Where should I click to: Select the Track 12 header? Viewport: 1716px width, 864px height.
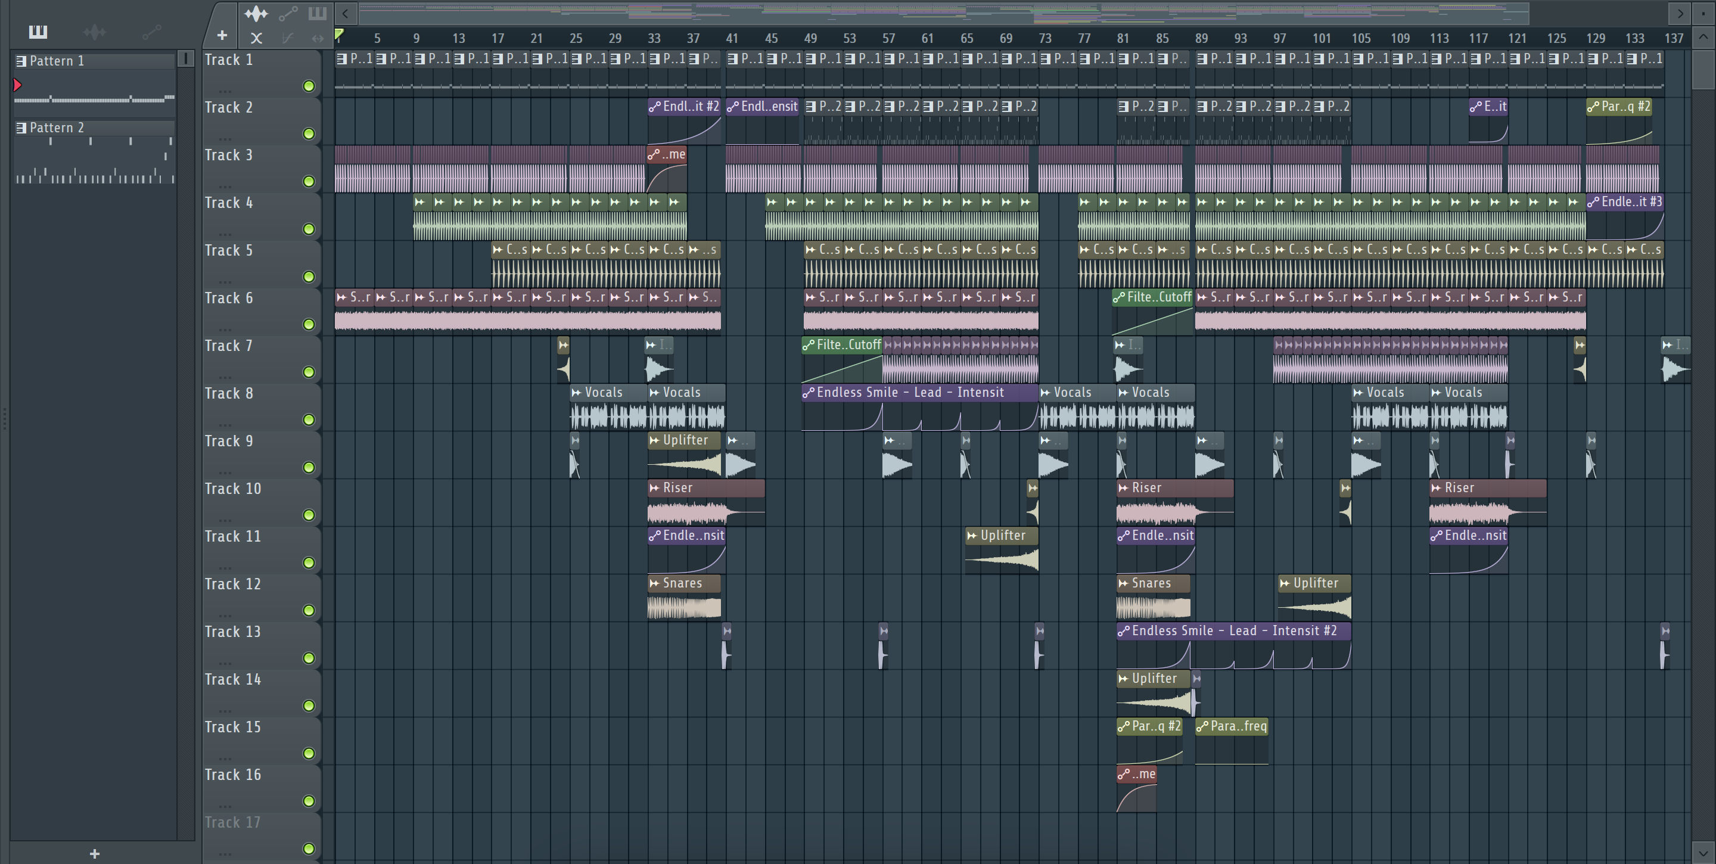[261, 598]
